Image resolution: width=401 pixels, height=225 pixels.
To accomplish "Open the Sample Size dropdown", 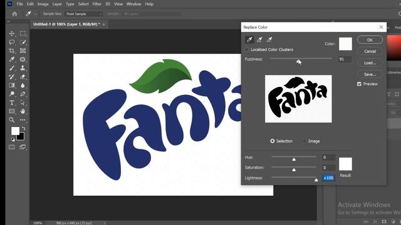I will point(84,14).
